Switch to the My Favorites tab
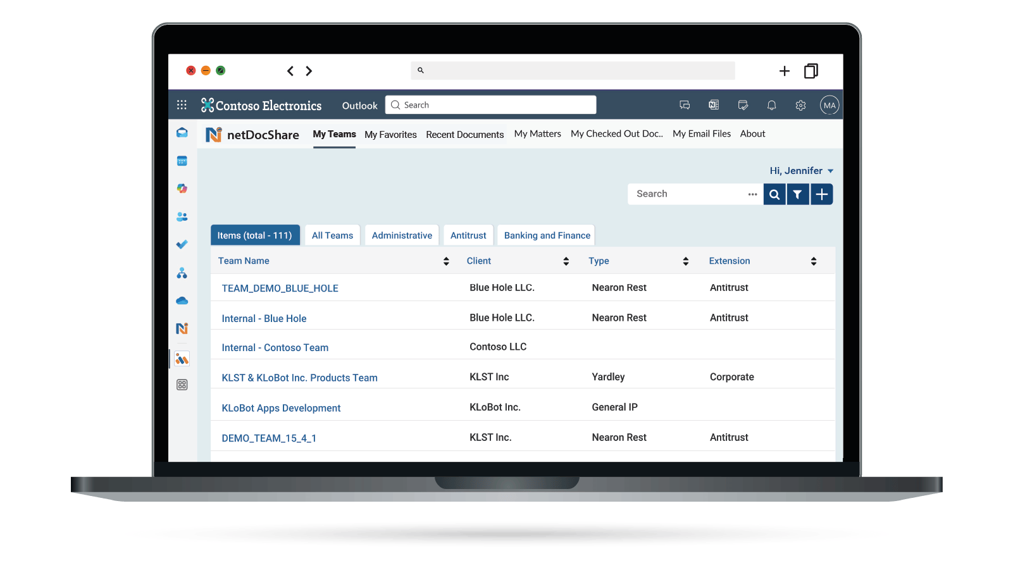The width and height of the screenshot is (1013, 570). (390, 135)
